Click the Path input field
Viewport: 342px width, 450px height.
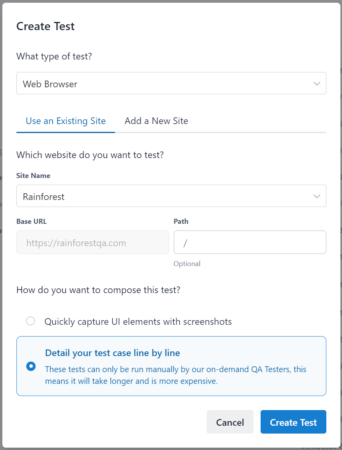point(250,243)
